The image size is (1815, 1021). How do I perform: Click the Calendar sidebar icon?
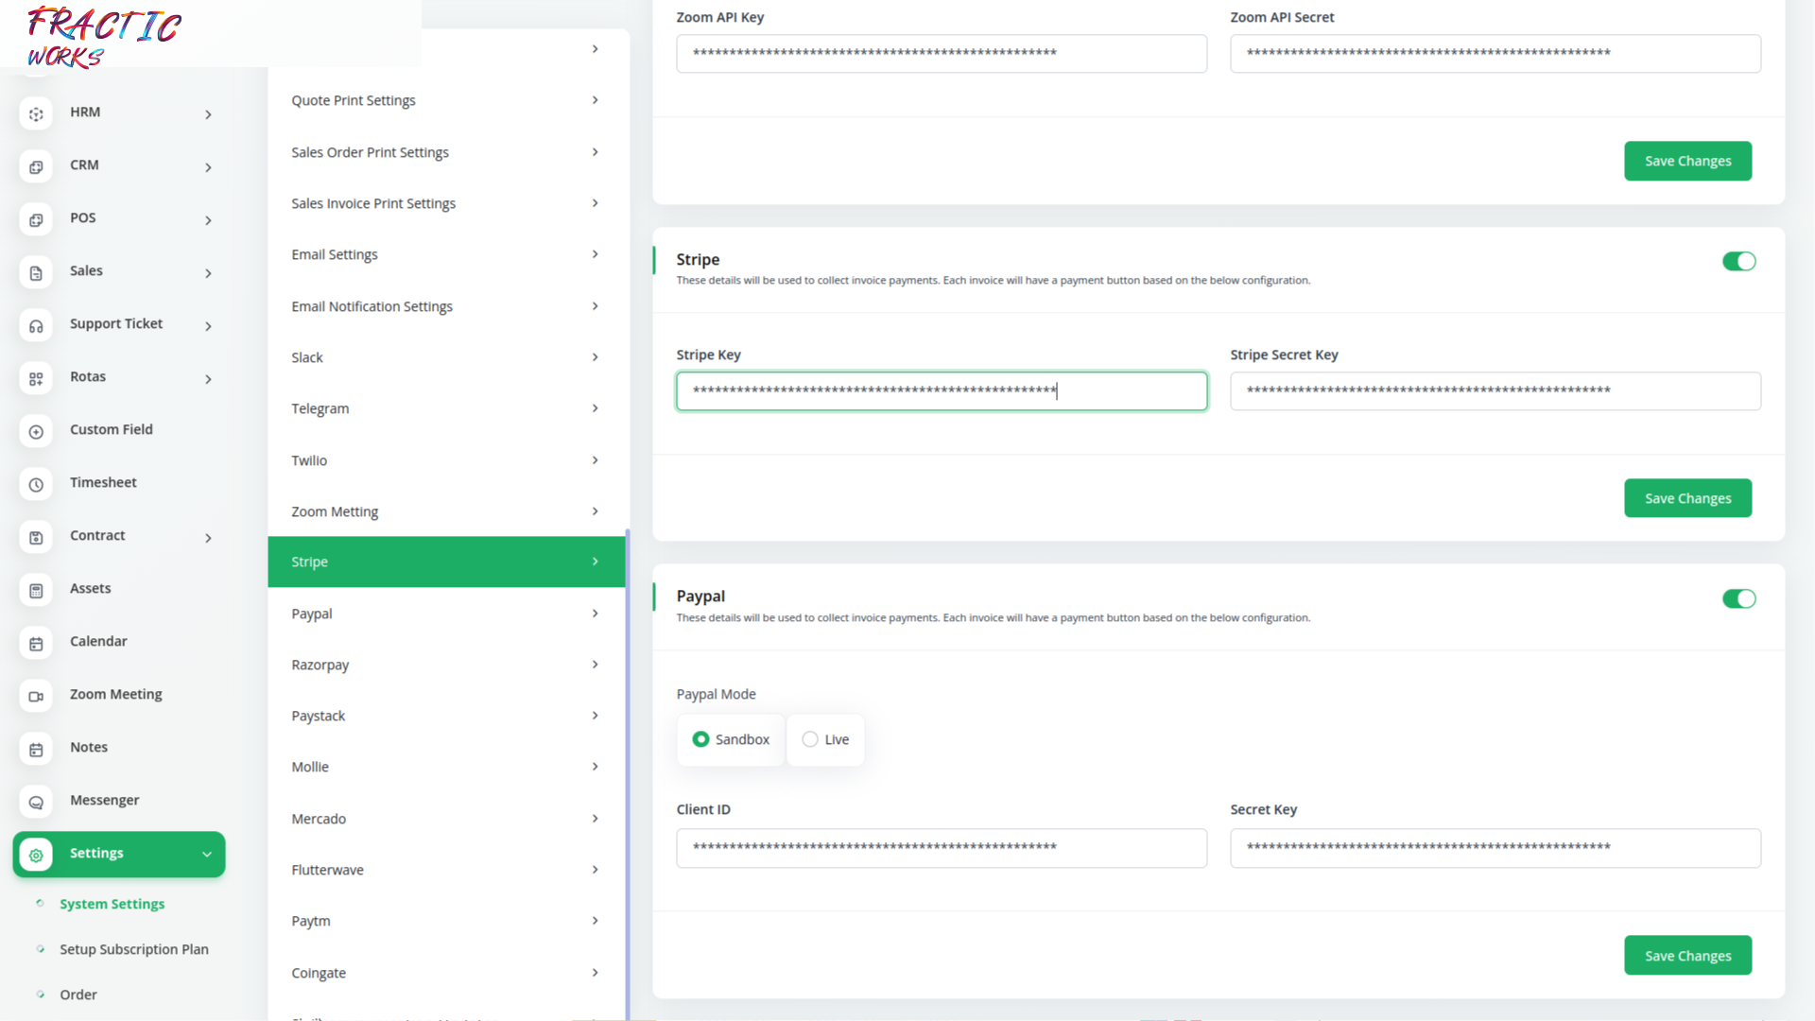tap(36, 644)
